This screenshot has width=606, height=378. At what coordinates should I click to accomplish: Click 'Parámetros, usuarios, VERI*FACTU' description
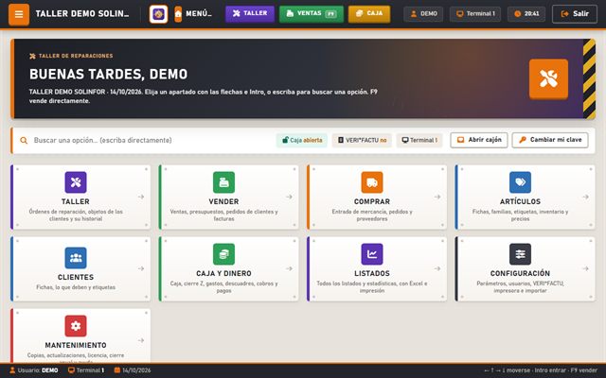[x=520, y=287]
